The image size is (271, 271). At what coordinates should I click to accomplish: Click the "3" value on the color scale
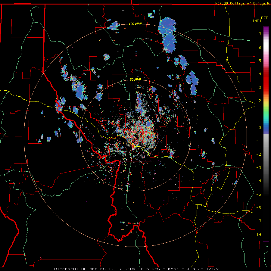click(x=260, y=87)
